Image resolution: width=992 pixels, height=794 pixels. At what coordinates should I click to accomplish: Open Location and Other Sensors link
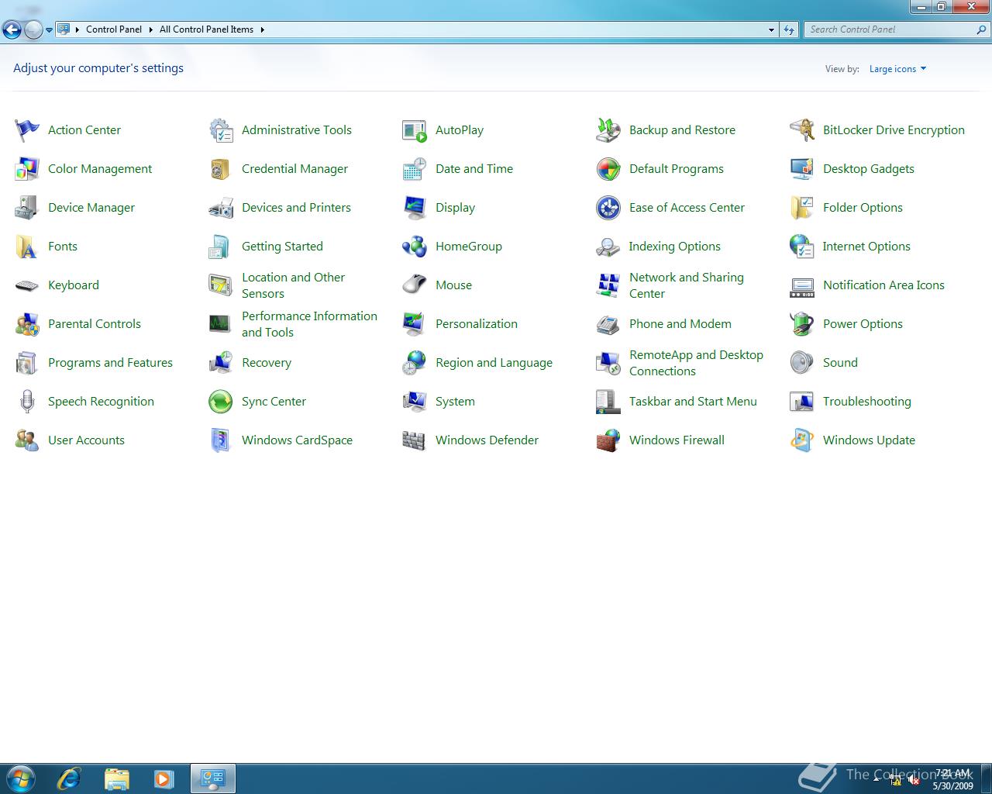click(293, 285)
